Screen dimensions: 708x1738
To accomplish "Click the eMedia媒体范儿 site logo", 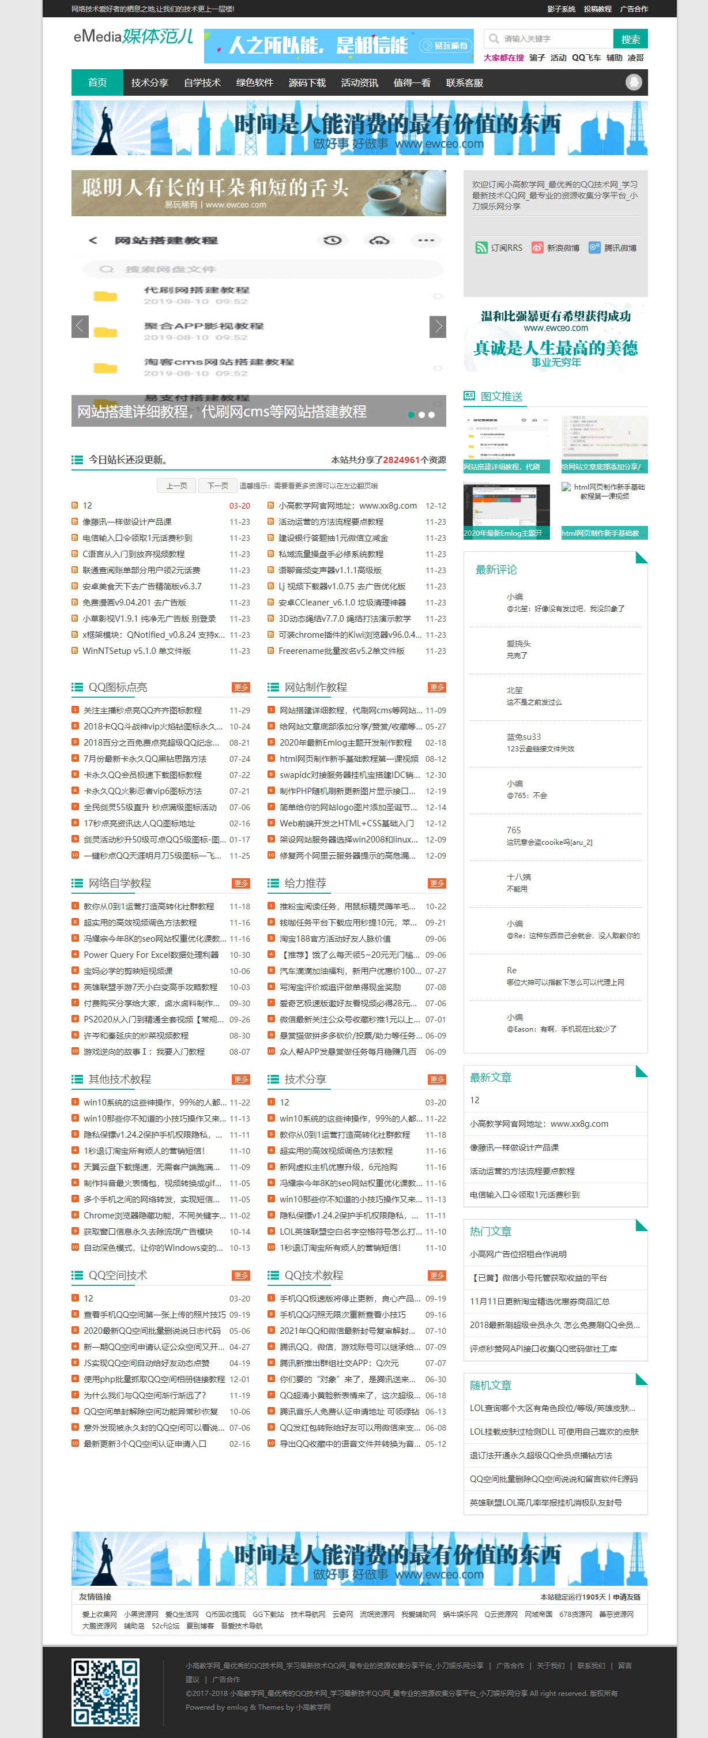I will 134,36.
